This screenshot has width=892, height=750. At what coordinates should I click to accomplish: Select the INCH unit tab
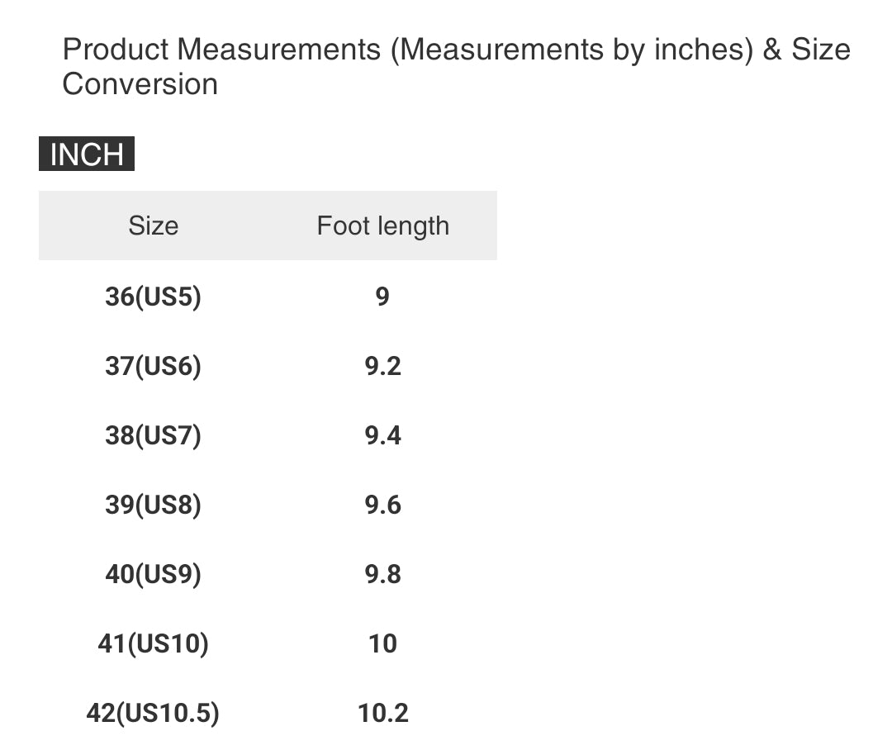click(87, 154)
